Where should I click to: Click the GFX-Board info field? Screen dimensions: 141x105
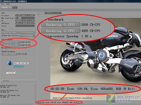pos(25,23)
